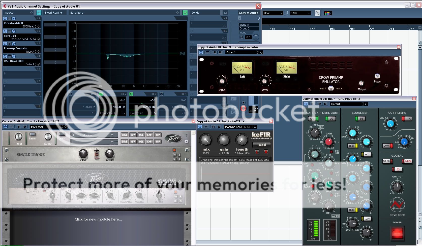The width and height of the screenshot is (422, 246).
Task: Toggle the SC-EQ switch in Neve Global section
Action: [x=387, y=161]
